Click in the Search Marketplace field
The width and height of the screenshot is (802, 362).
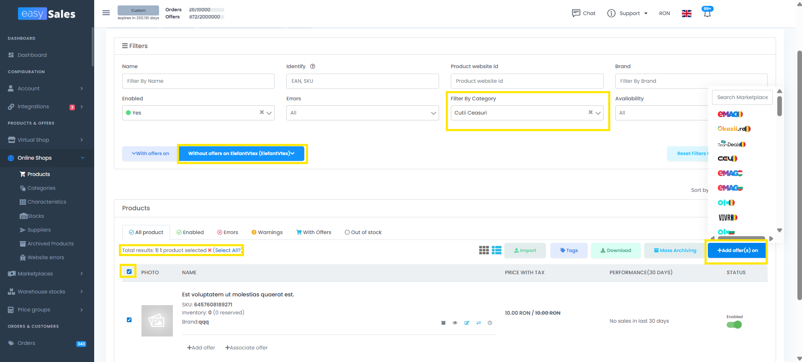742,97
